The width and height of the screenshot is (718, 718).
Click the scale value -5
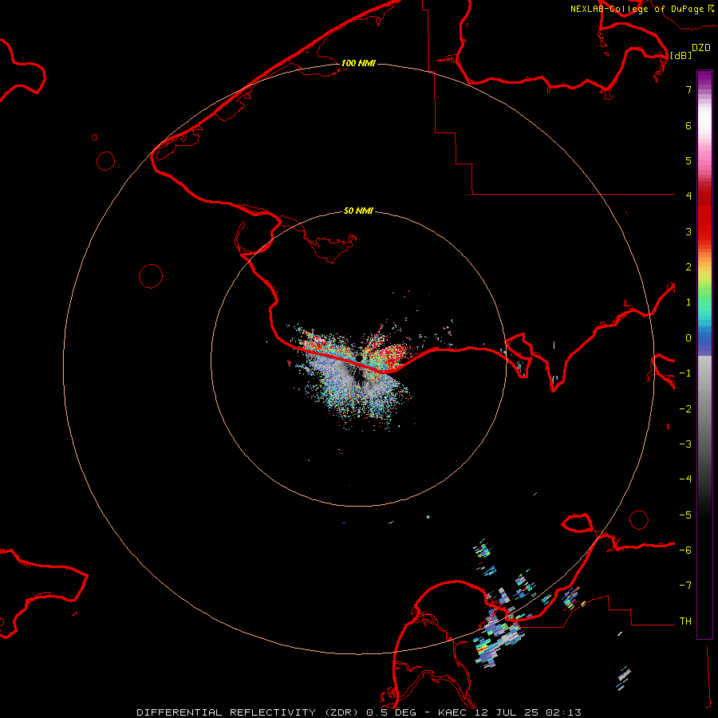pyautogui.click(x=685, y=515)
